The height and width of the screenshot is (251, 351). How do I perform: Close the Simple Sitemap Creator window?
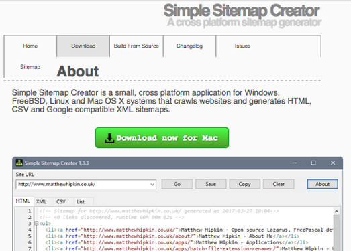(x=333, y=163)
